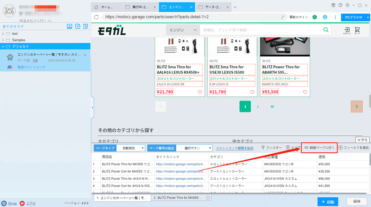Click スクレイピング範囲を設定 link
This screenshot has width=371, height=207.
coord(235,148)
